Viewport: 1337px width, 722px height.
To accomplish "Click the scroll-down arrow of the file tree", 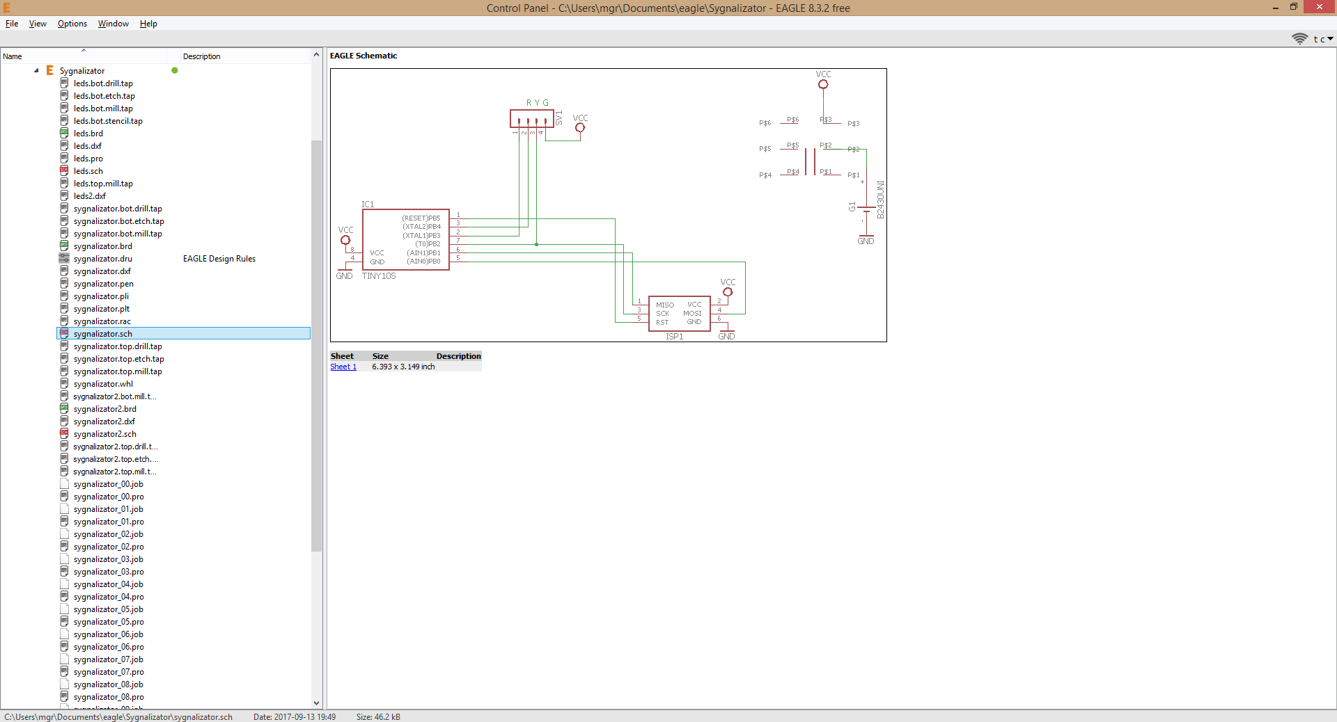I will 316,703.
